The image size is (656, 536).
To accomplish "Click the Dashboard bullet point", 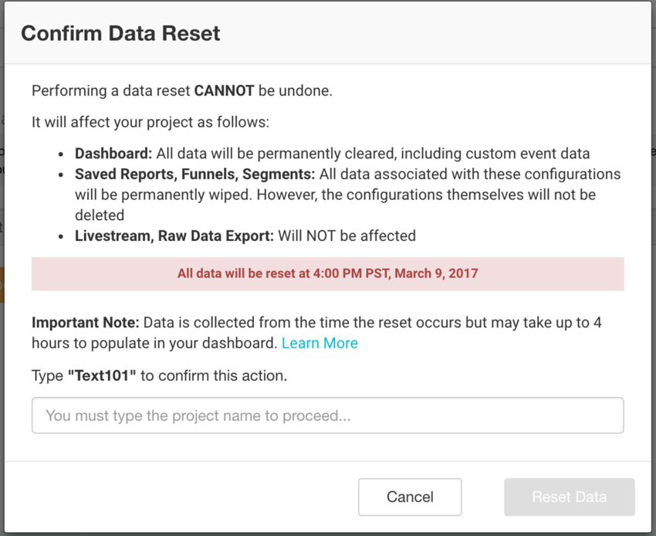I will coord(113,153).
